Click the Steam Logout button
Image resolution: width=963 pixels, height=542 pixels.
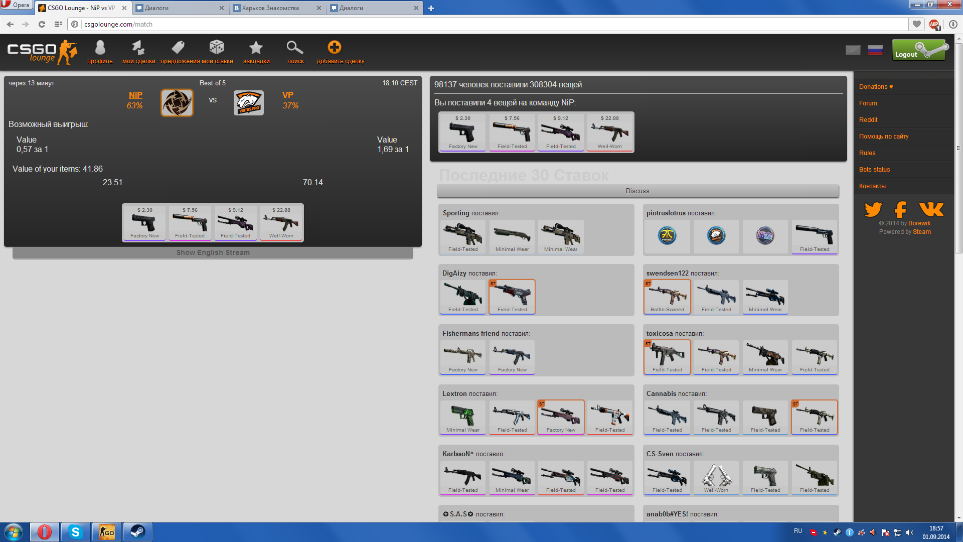click(x=919, y=50)
